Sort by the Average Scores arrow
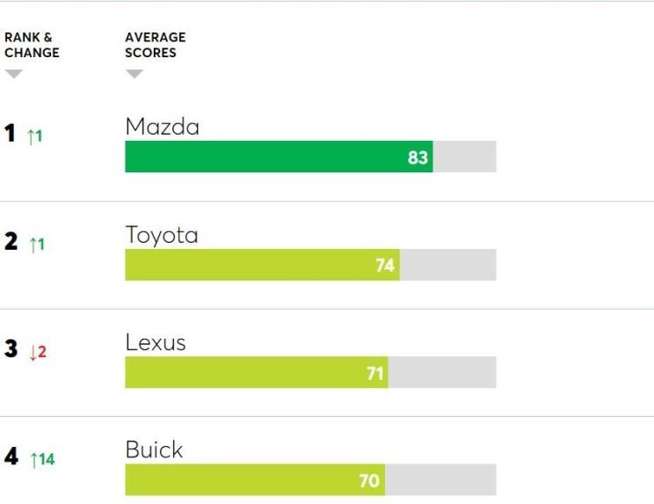Viewport: 654px width, 504px height. (134, 74)
